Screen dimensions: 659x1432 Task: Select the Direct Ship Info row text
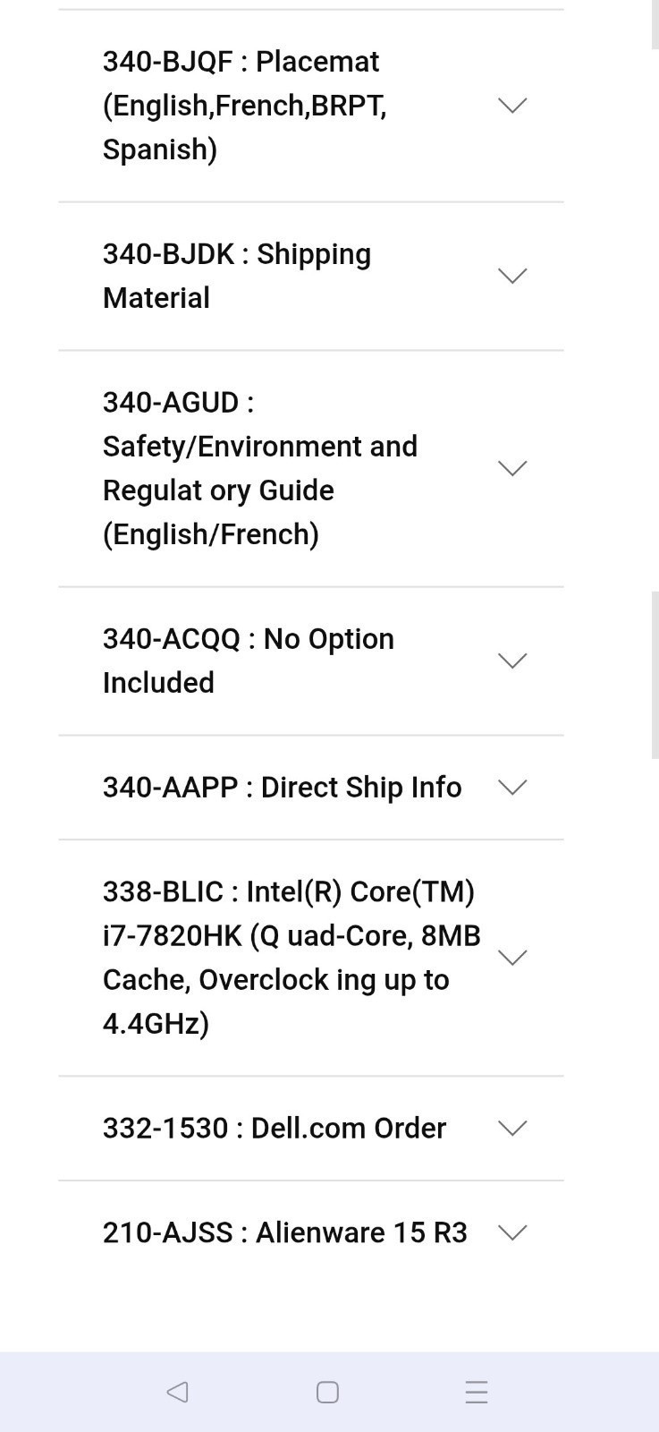(283, 788)
